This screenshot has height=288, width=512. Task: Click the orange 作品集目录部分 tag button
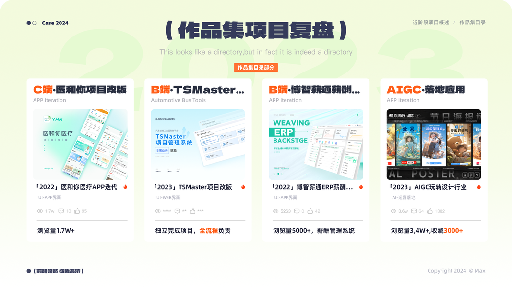point(256,68)
